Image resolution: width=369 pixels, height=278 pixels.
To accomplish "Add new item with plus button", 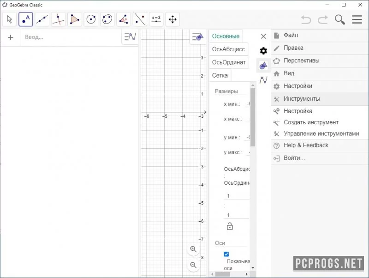I will [x=10, y=37].
